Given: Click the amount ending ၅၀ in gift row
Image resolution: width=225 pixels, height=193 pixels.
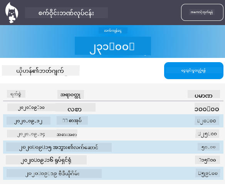Looking at the screenshot, I should (x=208, y=147).
